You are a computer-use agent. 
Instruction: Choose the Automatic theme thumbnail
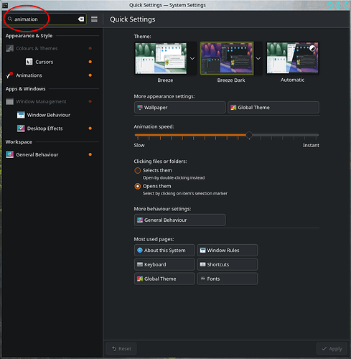click(x=292, y=58)
